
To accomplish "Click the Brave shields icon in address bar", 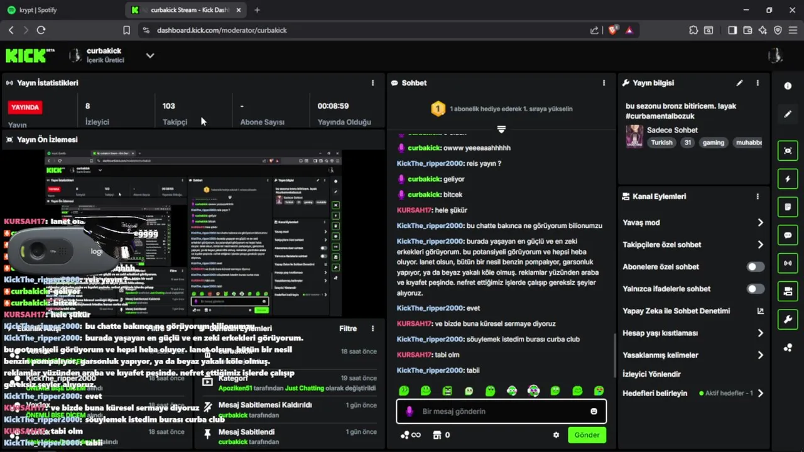I will pyautogui.click(x=613, y=30).
